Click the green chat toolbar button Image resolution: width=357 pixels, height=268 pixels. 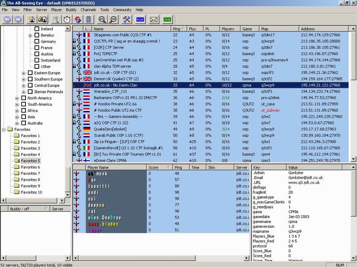click(167, 19)
